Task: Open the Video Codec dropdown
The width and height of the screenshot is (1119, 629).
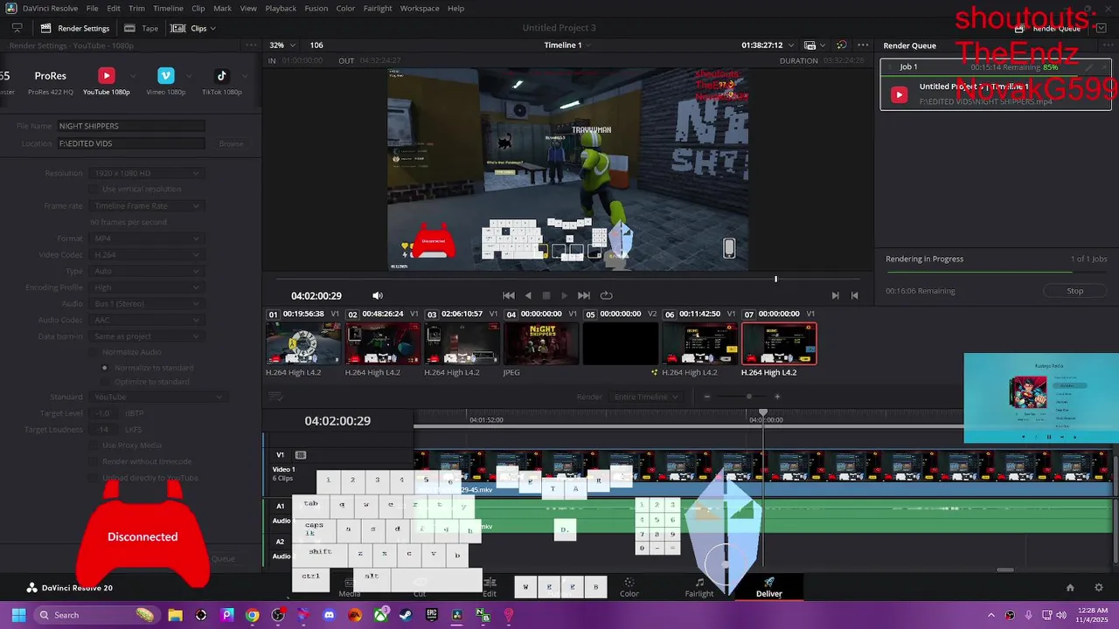Action: [x=146, y=255]
